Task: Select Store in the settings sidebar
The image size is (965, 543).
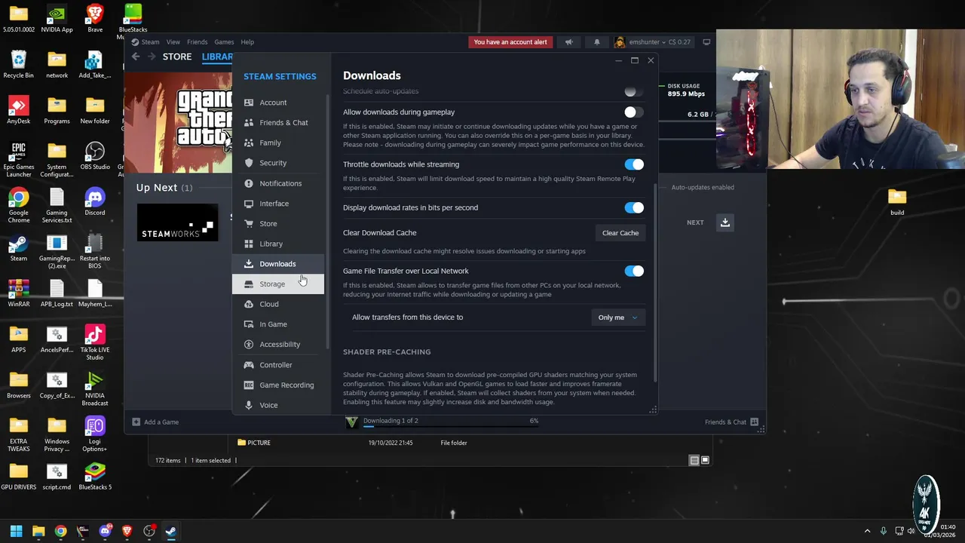Action: pos(278,224)
